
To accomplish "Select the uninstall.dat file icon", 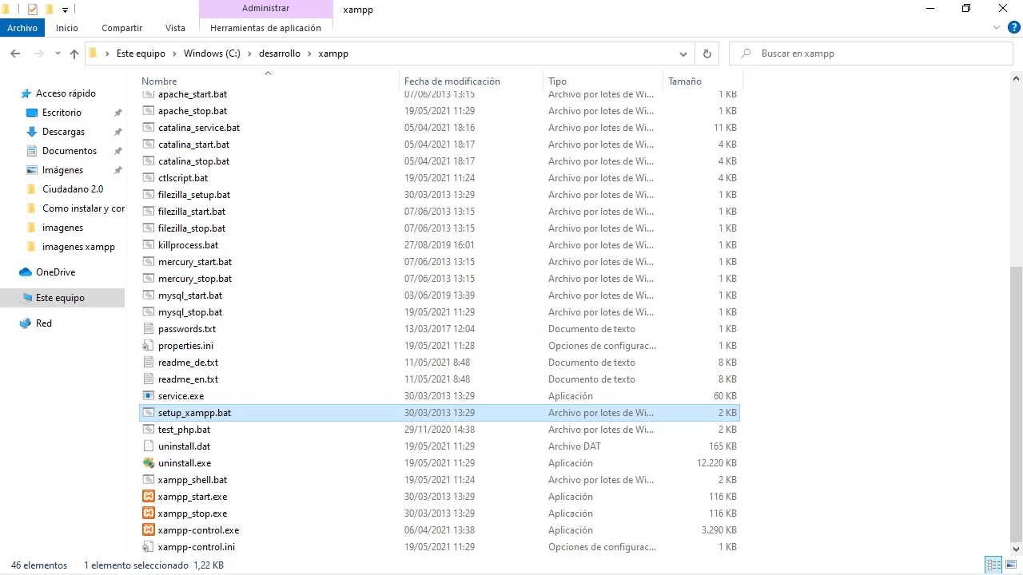I will tap(148, 446).
